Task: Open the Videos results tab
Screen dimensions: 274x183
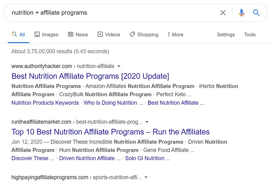Action: tap(109, 35)
